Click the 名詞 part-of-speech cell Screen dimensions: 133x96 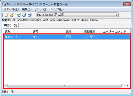(x=68, y=37)
